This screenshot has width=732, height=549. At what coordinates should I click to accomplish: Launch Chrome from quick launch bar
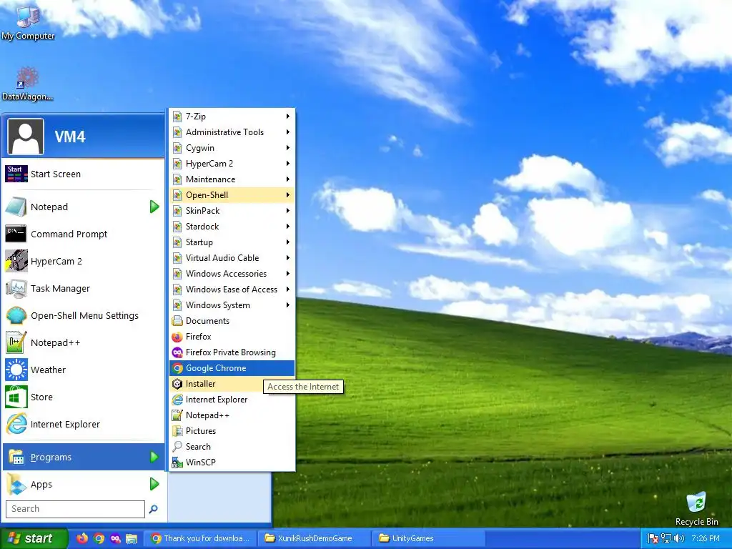pyautogui.click(x=99, y=538)
